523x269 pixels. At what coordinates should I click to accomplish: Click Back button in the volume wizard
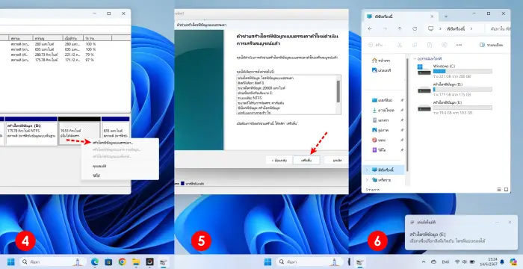[x=279, y=161]
